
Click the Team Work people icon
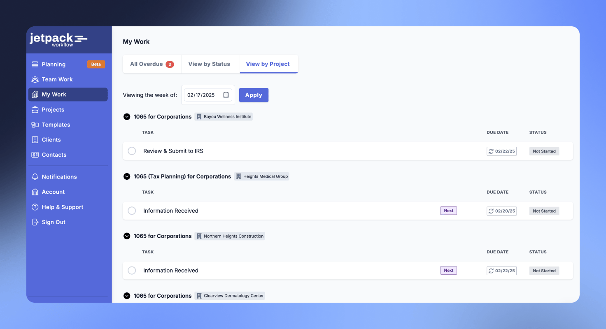35,79
